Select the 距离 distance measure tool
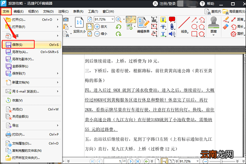This screenshot has width=246, height=164. (x=237, y=19)
